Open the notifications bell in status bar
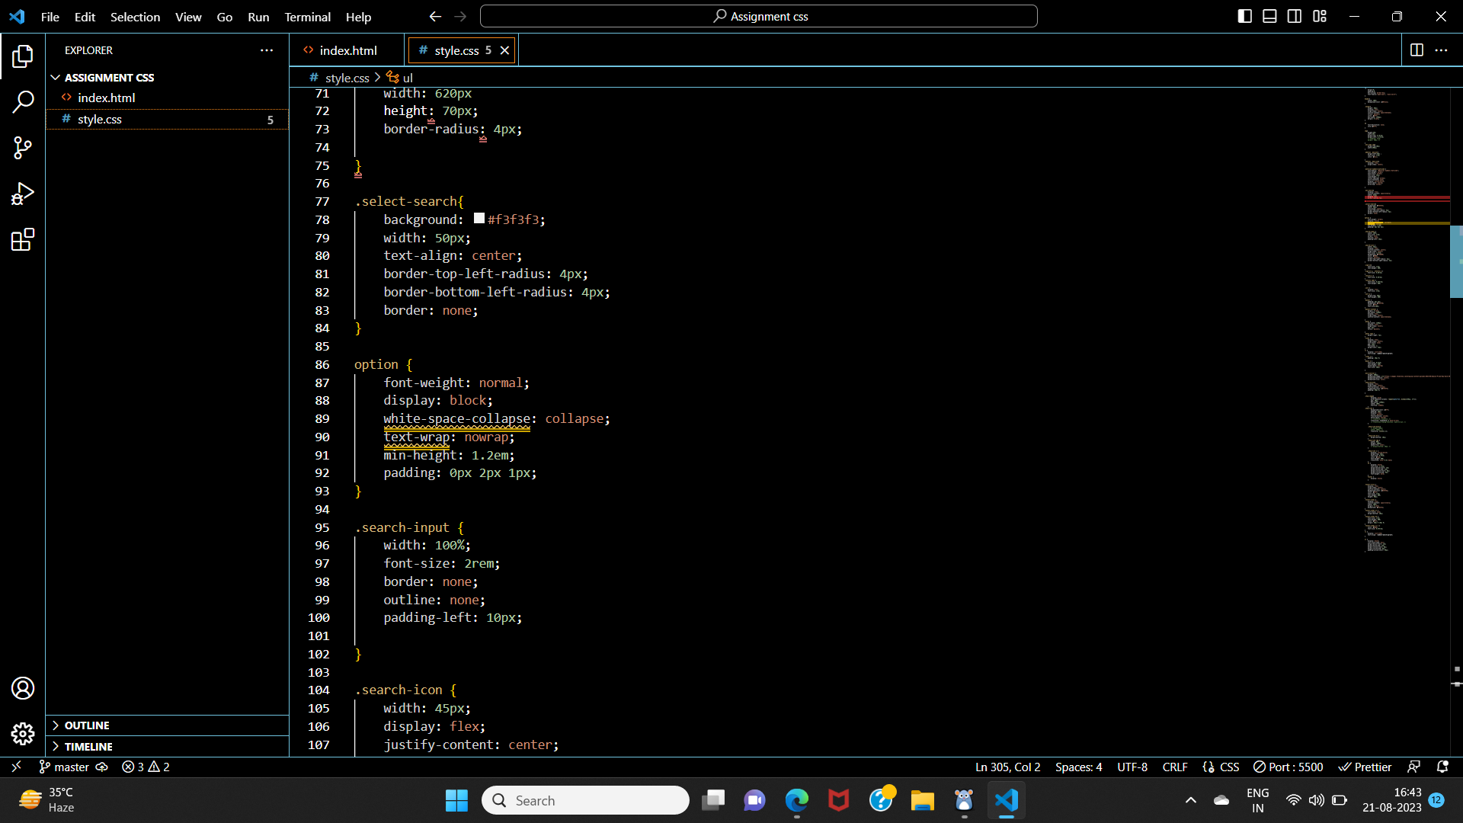The image size is (1463, 823). (1444, 767)
